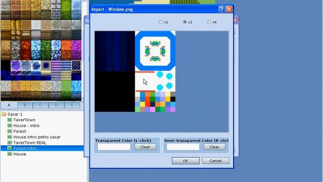Click the Forest intro map icon
This screenshot has height=182, width=323.
10,148
